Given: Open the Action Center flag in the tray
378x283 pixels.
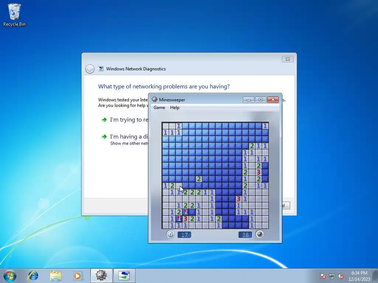Looking at the screenshot, I should [323, 276].
